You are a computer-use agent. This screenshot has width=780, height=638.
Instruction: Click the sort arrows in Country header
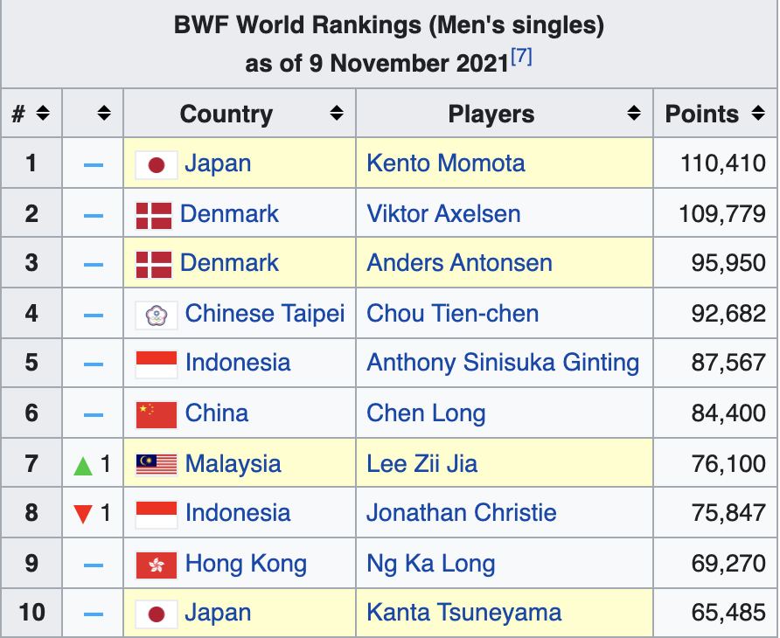337,114
